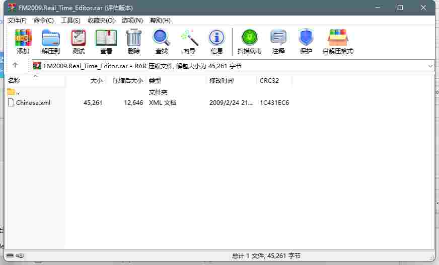This screenshot has width=439, height=265.
Task: Click the 'XML 文档' type cell
Action: 163,103
